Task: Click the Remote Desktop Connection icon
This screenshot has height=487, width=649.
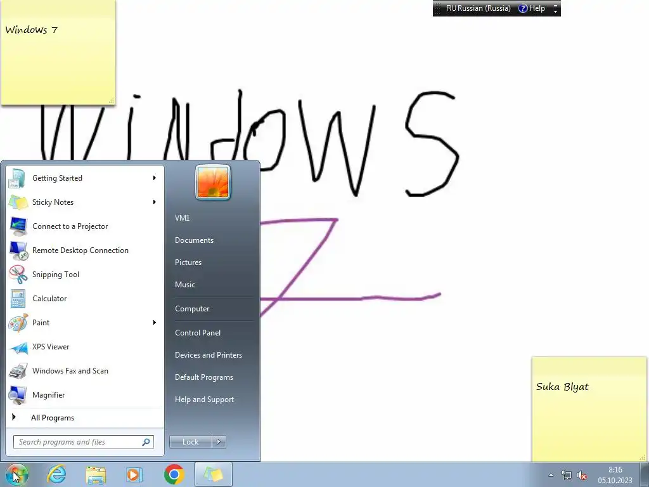Action: click(18, 250)
